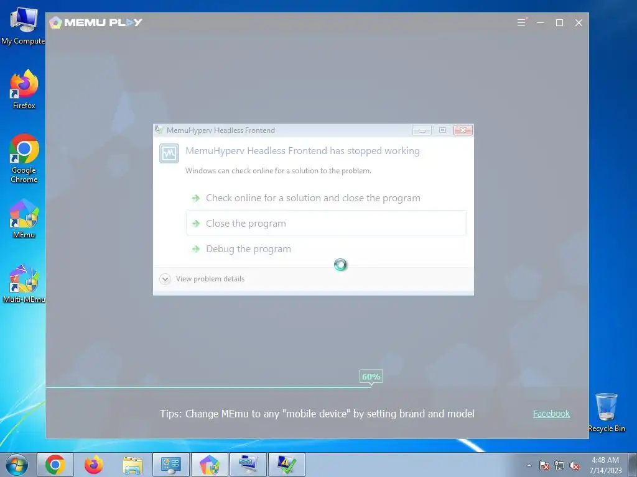Open the on-screen keyboard taskbar item
Viewport: 637px width, 477px height.
[x=248, y=465]
